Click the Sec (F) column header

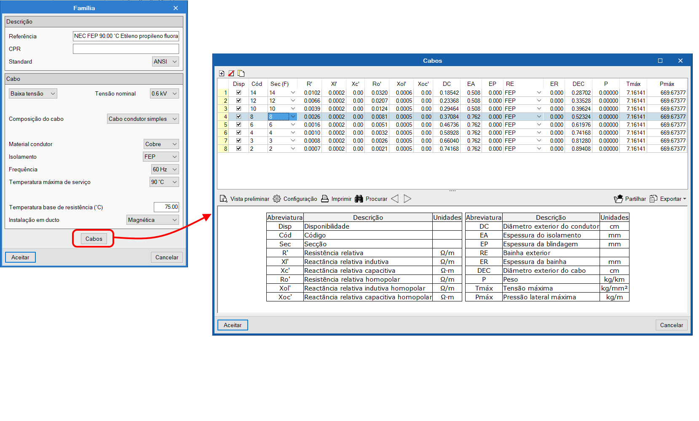(x=280, y=84)
